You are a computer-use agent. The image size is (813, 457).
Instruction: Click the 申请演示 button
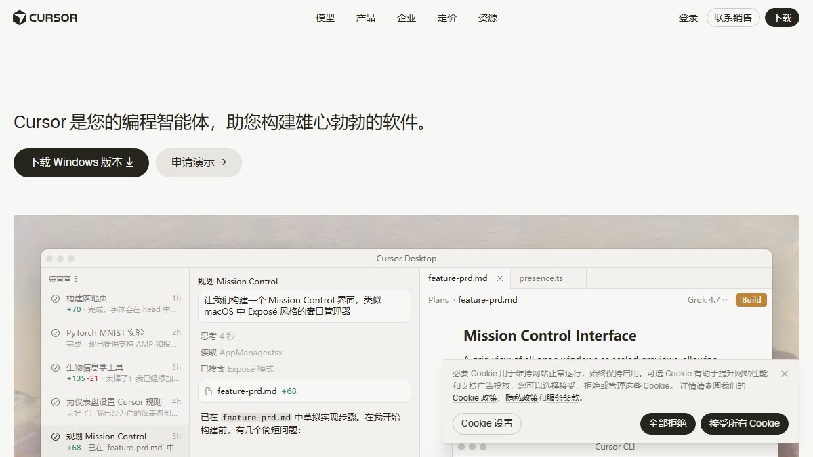[199, 162]
